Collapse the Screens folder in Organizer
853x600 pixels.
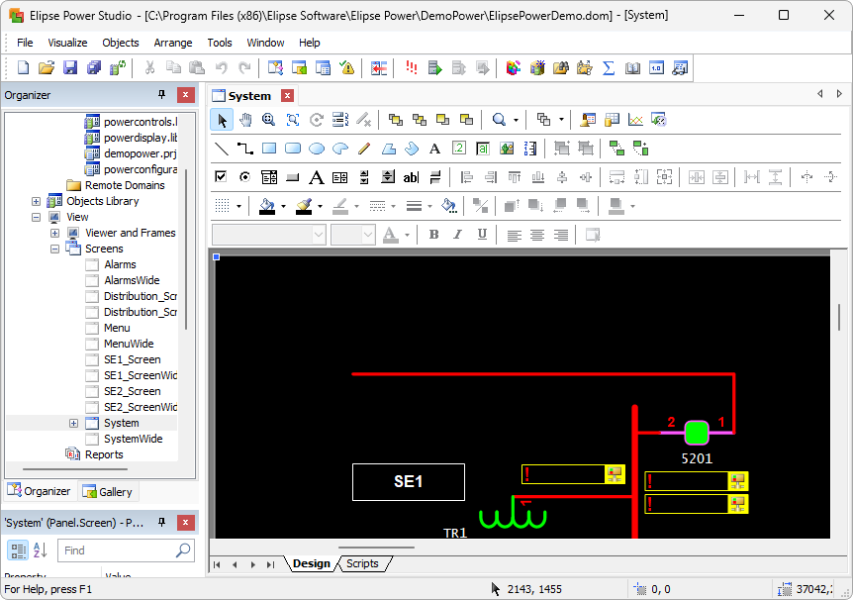tap(55, 249)
